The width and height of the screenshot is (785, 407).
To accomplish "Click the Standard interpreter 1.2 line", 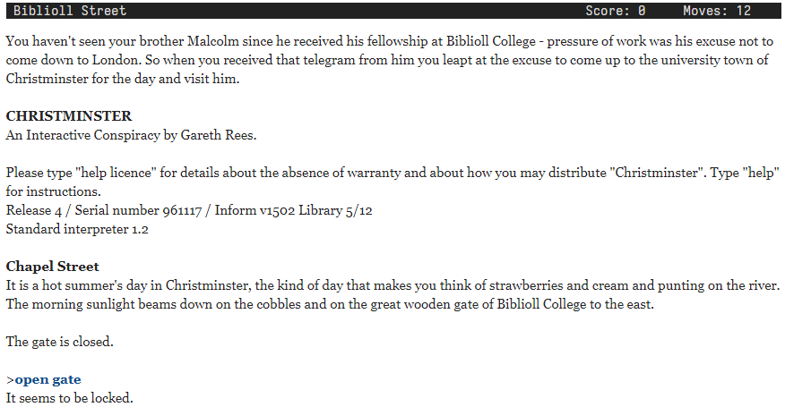I will tap(77, 229).
